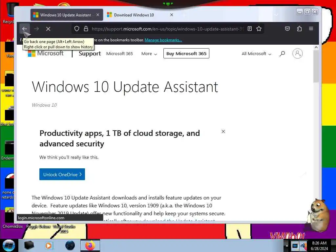The width and height of the screenshot is (336, 252).
Task: Click the Microsoft logo
Action: point(46,53)
